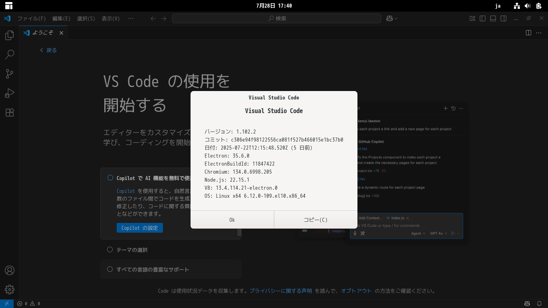Open Copilot chat from the title bar icon

(x=389, y=18)
